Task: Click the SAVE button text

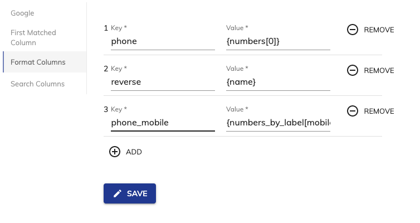Action: pyautogui.click(x=137, y=193)
